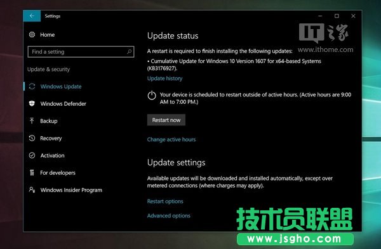Open Change active hours link
This screenshot has height=249, width=381.
(x=171, y=139)
